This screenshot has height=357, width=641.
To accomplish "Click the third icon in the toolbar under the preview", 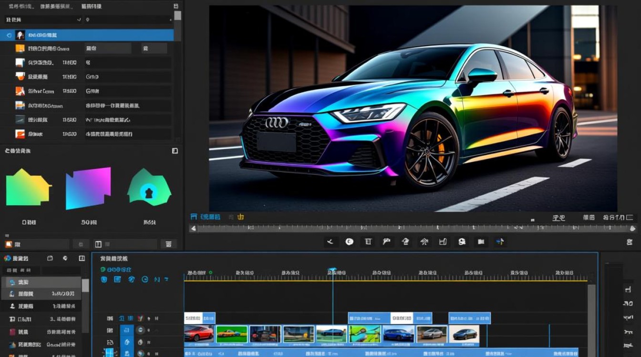I will pyautogui.click(x=368, y=242).
